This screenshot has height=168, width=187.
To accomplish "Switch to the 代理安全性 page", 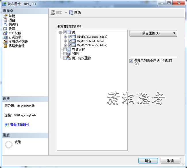I will click(x=17, y=46).
